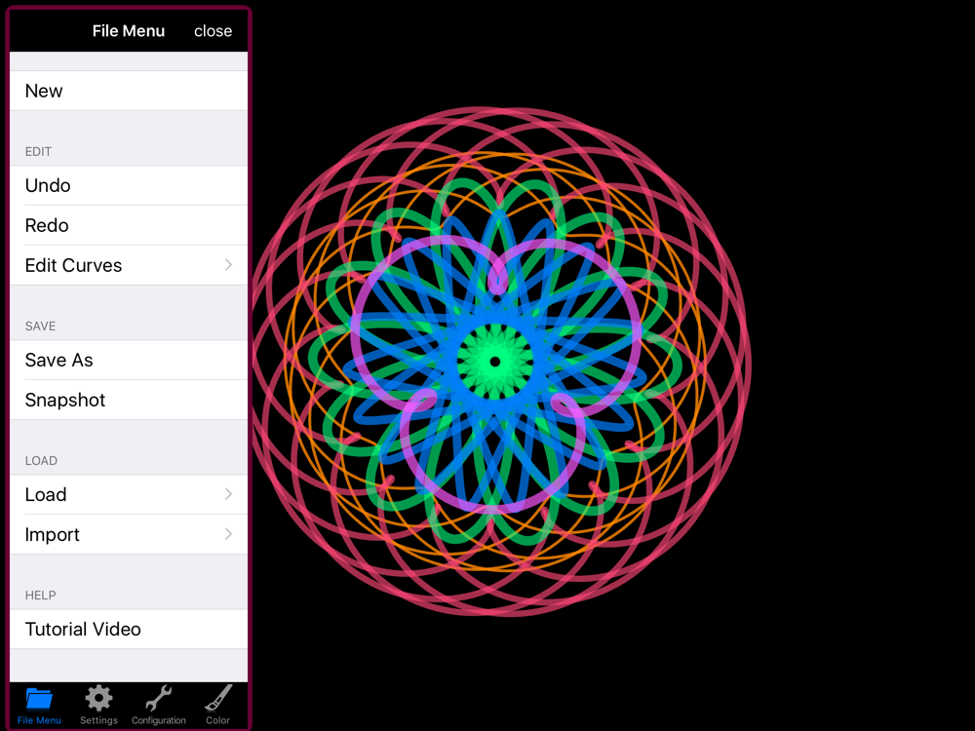This screenshot has width=975, height=731.
Task: Open the Settings gear icon tab
Action: pyautogui.click(x=98, y=705)
